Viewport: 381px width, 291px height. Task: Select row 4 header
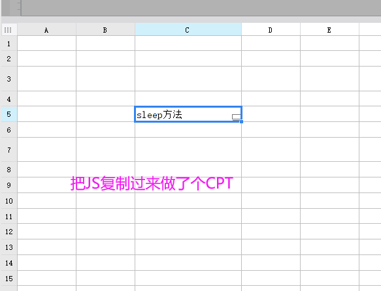coord(9,99)
